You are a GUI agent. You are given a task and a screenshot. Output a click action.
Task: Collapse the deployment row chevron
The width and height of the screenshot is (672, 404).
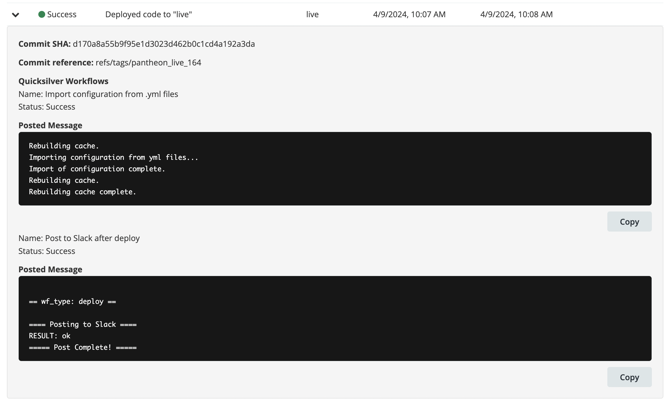pyautogui.click(x=16, y=15)
